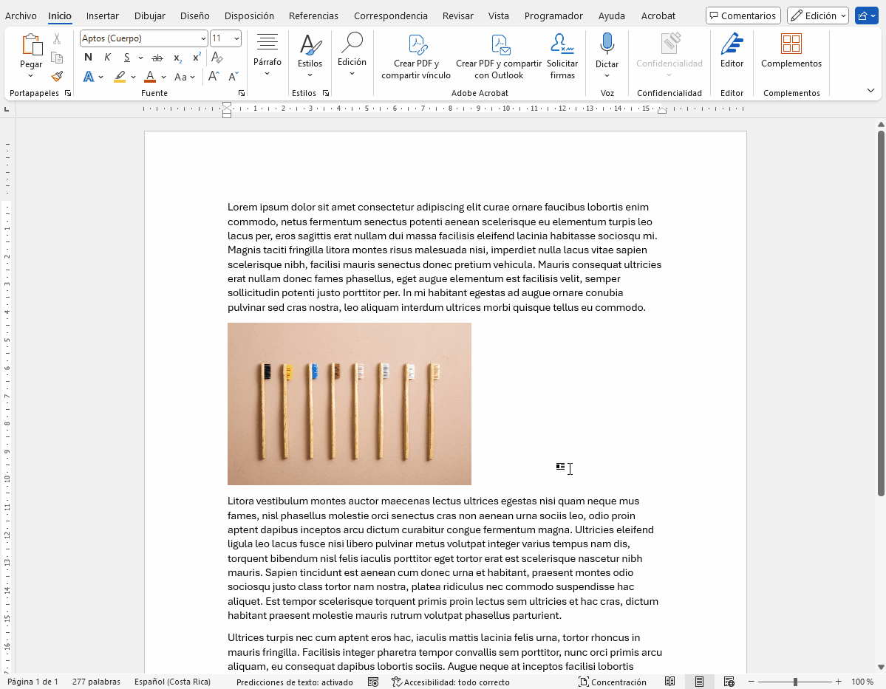
Task: Clear all text formatting
Action: click(217, 58)
